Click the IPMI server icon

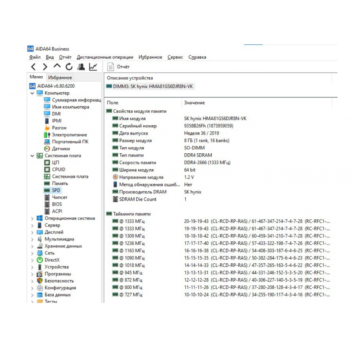tap(47, 121)
